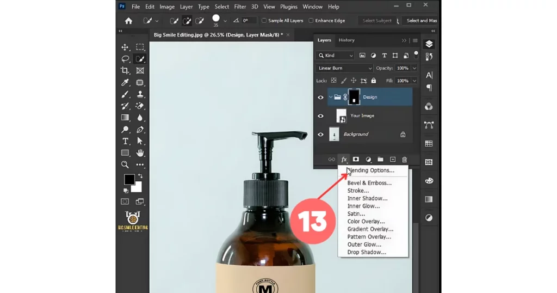
Task: Open the Kind filter dropdown
Action: [x=335, y=56]
